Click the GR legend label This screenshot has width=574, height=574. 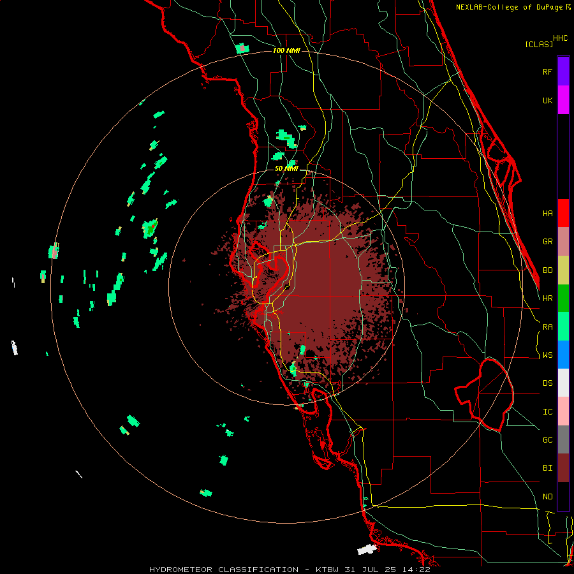coord(547,242)
